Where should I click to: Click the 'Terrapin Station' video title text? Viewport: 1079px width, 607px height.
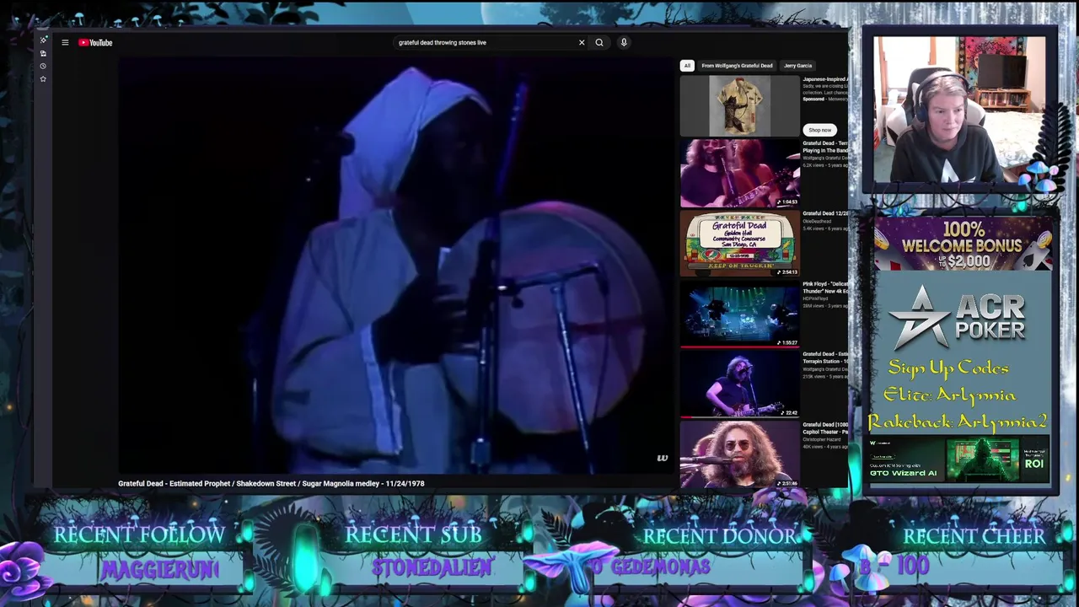825,357
